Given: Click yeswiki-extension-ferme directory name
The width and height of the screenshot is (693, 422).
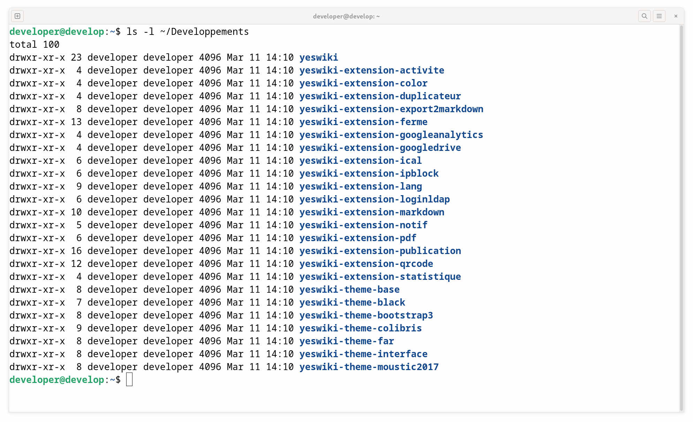Looking at the screenshot, I should click(x=363, y=122).
